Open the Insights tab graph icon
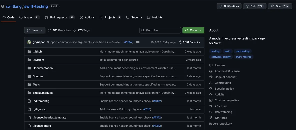The image size is (296, 130). (149, 17)
